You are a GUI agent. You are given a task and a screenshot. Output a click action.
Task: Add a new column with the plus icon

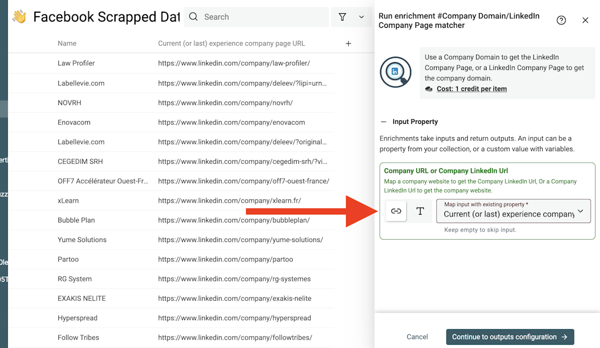(x=348, y=43)
